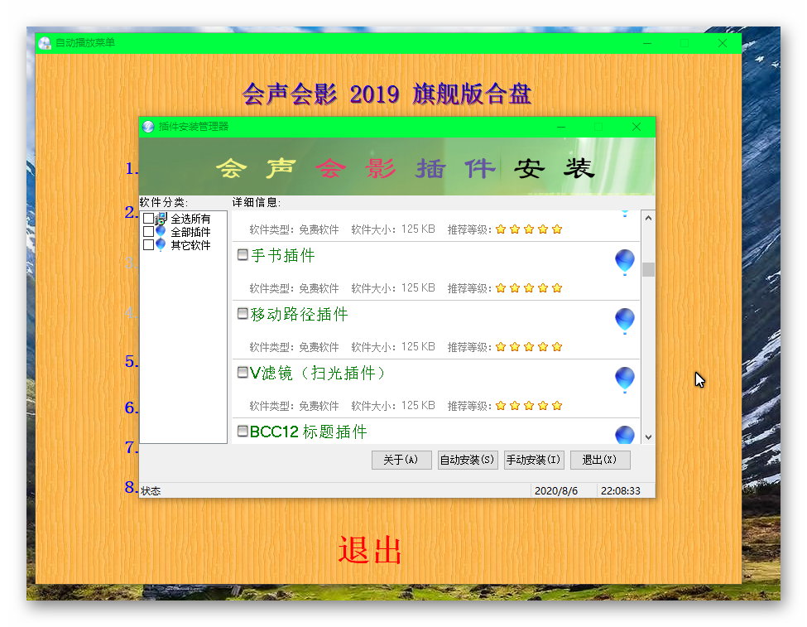Tick the 全部插件 category checkbox
This screenshot has height=627, width=807.
point(148,231)
